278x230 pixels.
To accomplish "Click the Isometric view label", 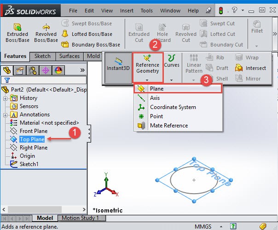I will [x=108, y=211].
